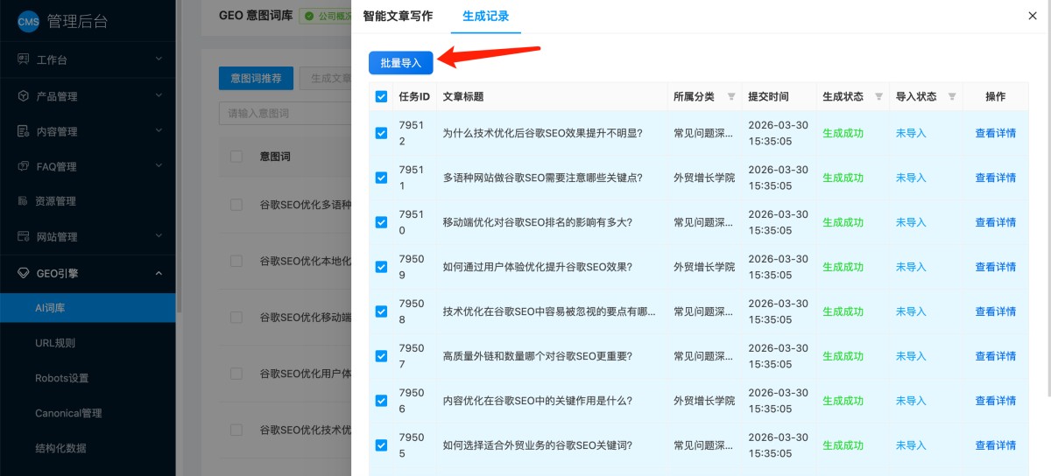The height and width of the screenshot is (476, 1051).
Task: Click the 资源管理 sidebar icon
Action: click(x=24, y=201)
